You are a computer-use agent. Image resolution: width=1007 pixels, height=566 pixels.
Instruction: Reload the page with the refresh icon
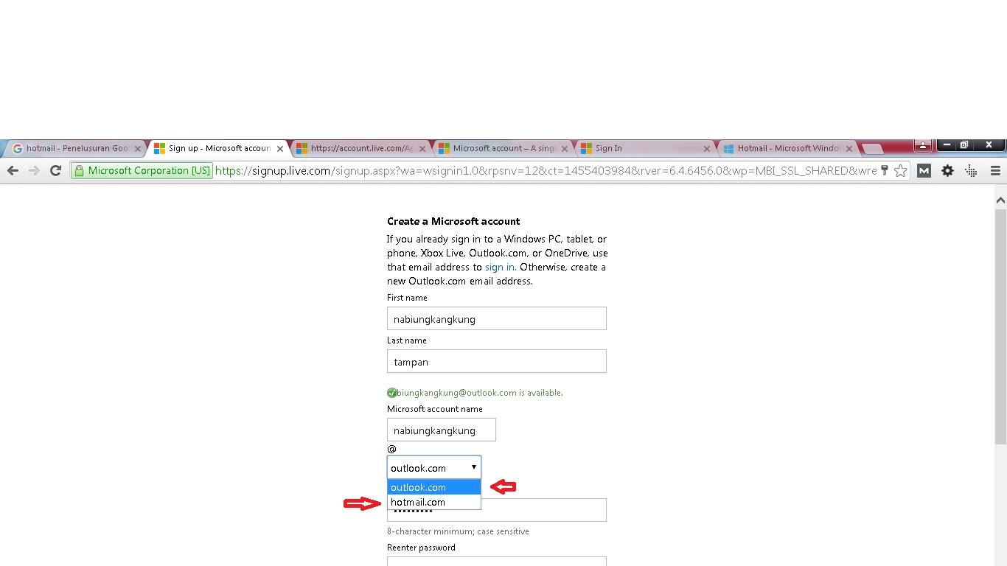click(55, 170)
